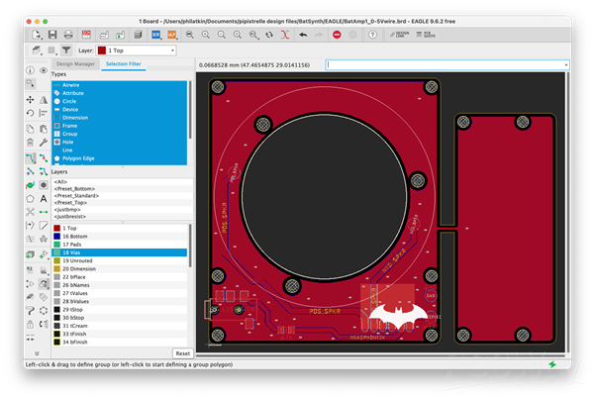Select the Airwire type in Selection Filter
The height and width of the screenshot is (399, 594).
click(x=73, y=85)
